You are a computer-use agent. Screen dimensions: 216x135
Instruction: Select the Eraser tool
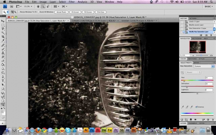(x=3, y=60)
